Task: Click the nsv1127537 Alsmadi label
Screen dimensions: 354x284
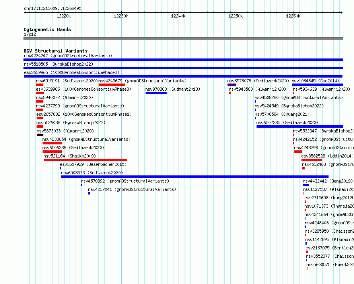Action: [x=329, y=189]
